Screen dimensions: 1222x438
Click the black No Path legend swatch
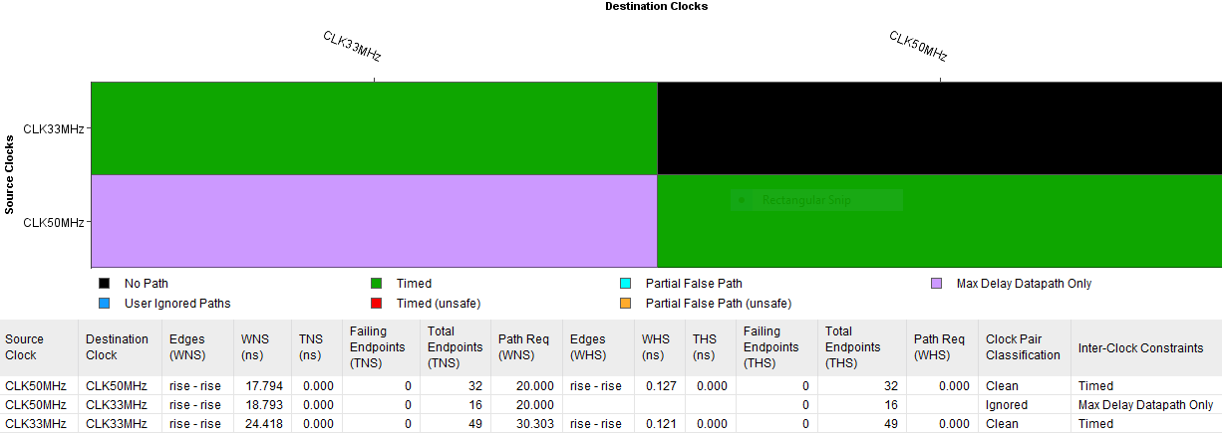pyautogui.click(x=104, y=284)
